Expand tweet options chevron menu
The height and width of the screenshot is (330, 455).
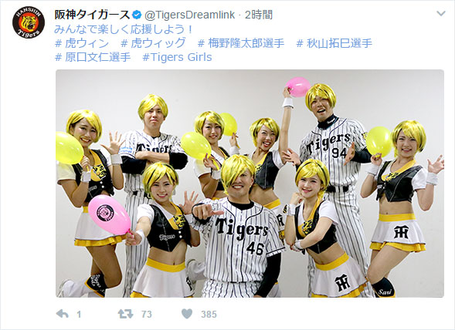[x=441, y=13]
